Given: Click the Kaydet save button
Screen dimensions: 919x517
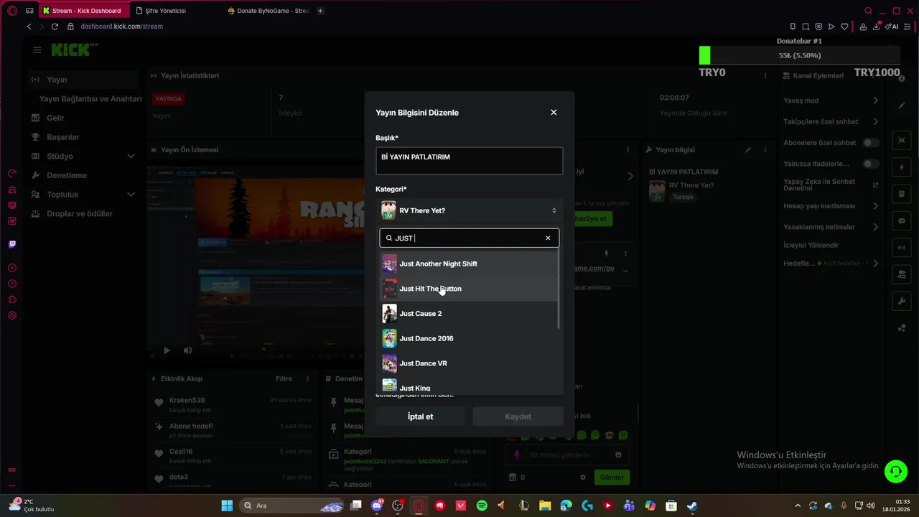Looking at the screenshot, I should 518,416.
